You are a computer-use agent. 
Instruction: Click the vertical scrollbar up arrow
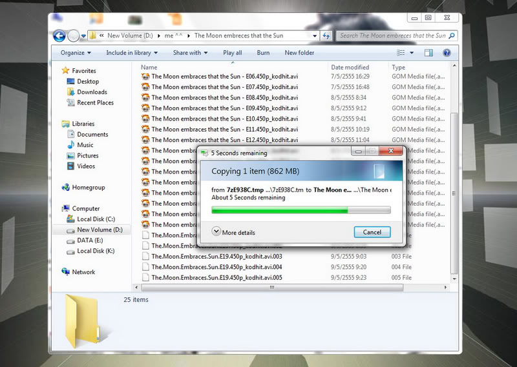[454, 66]
